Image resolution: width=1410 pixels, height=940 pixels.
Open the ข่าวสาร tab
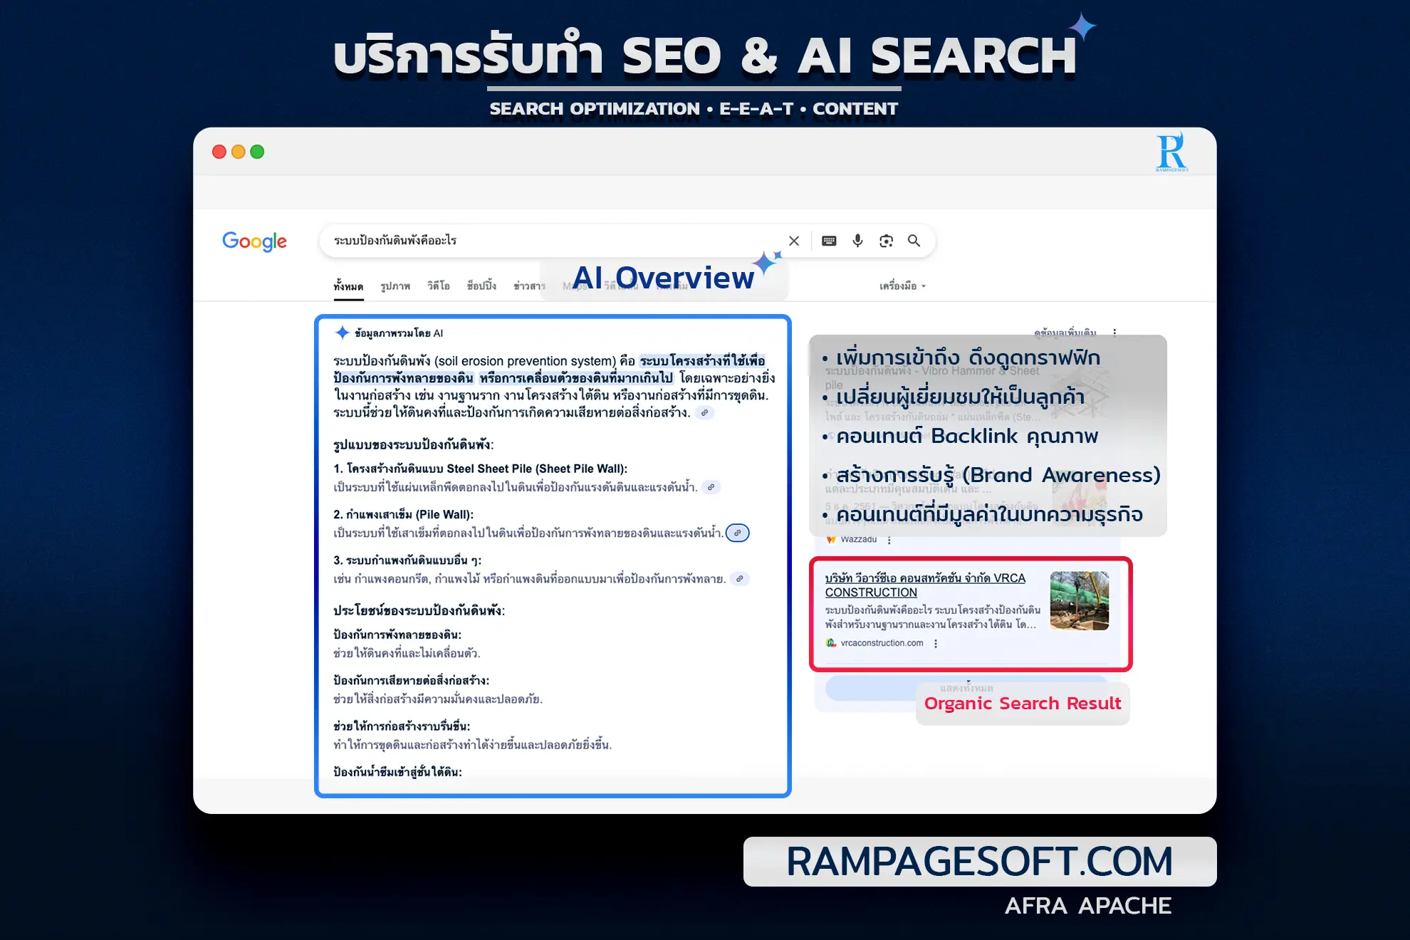point(529,286)
